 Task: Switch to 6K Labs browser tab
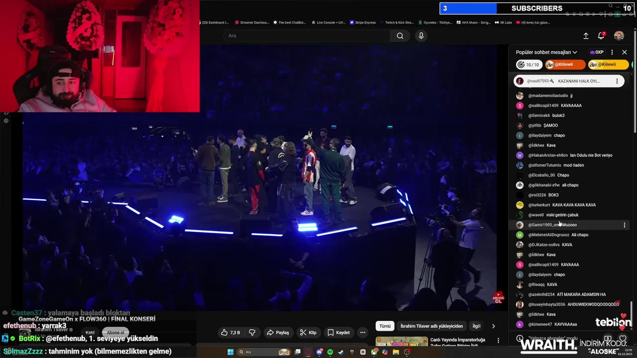(503, 22)
